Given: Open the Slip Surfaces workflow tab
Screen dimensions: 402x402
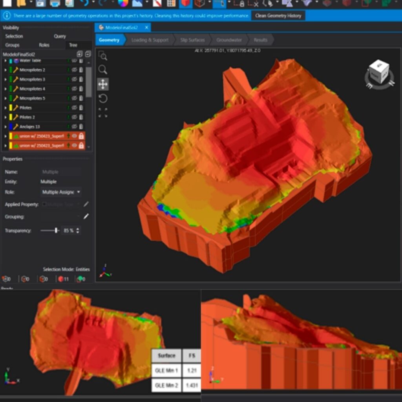Looking at the screenshot, I should click(x=192, y=40).
